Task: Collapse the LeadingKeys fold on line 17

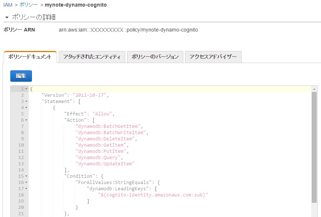Action: pyautogui.click(x=26, y=189)
